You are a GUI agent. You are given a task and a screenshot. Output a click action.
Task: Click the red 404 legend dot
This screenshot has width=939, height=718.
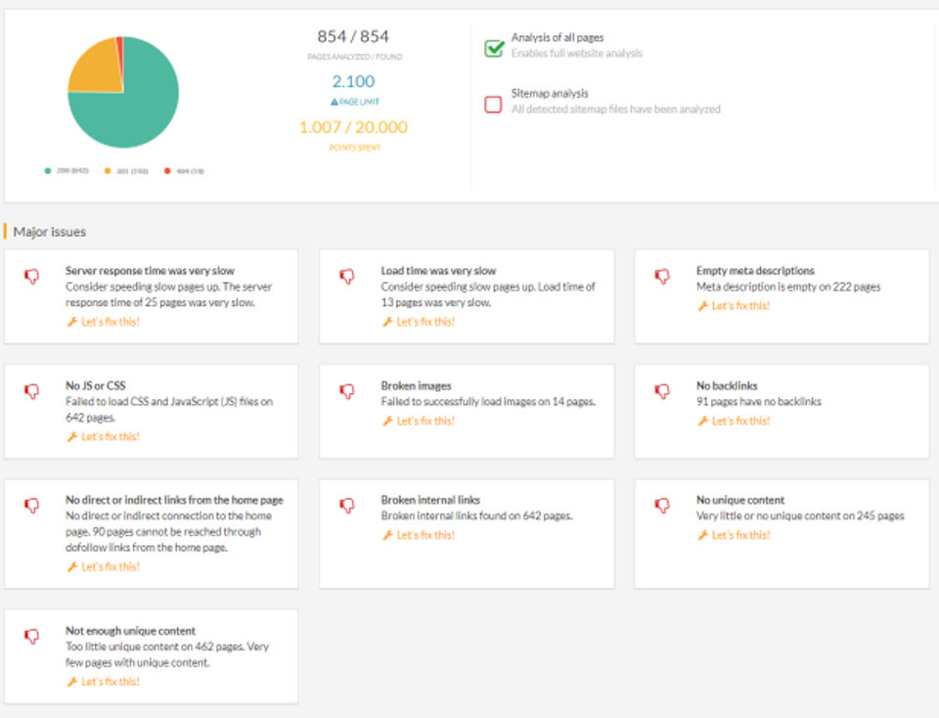point(166,170)
